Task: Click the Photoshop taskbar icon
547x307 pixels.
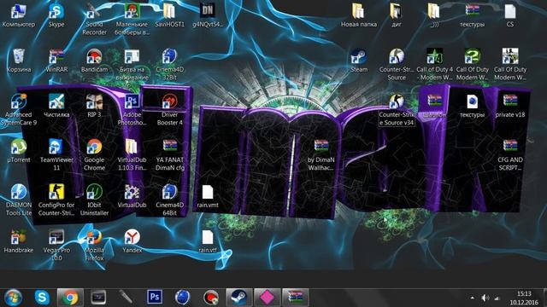Action: 155,298
